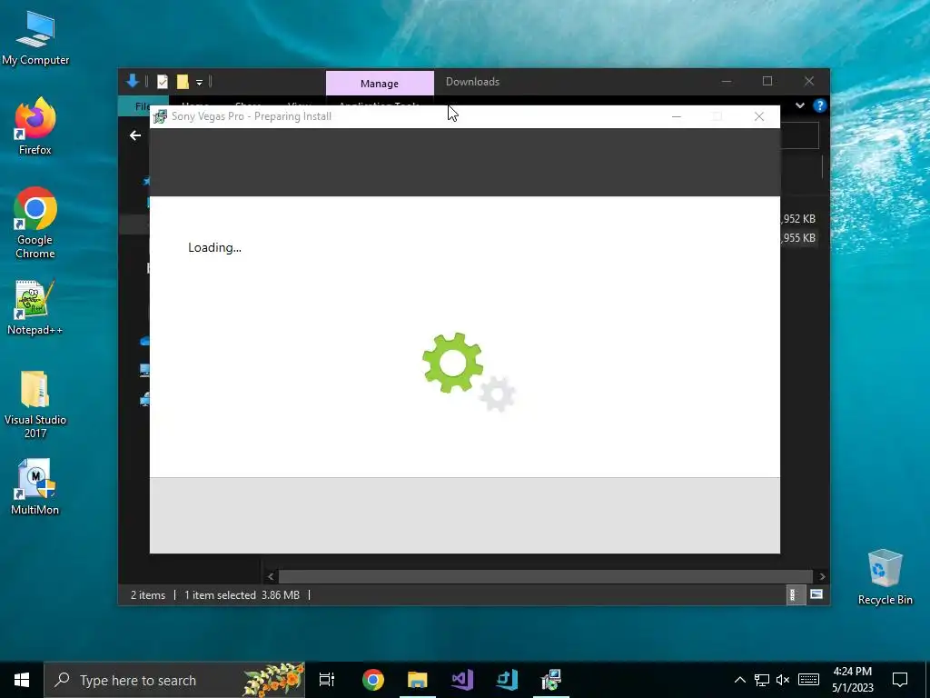The image size is (930, 698).
Task: Open the File tab in Explorer
Action: (x=142, y=105)
